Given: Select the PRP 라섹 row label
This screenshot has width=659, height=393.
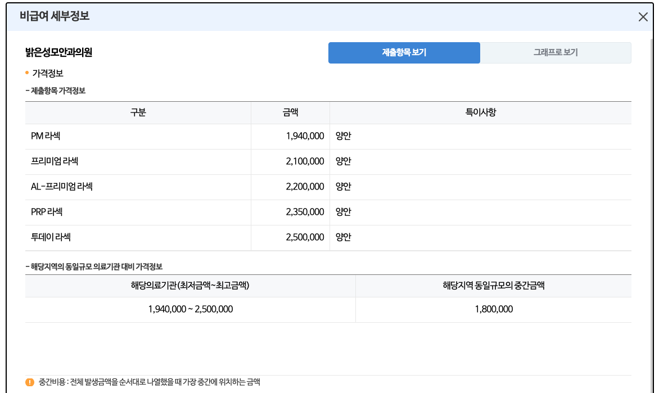Looking at the screenshot, I should (47, 212).
